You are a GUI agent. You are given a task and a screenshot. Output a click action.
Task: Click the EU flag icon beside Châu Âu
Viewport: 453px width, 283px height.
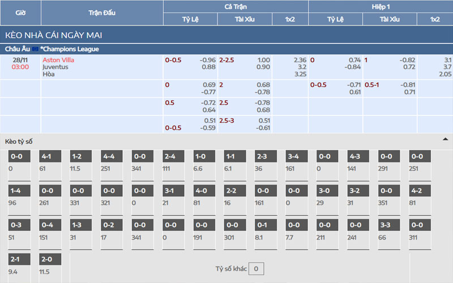tap(35, 49)
